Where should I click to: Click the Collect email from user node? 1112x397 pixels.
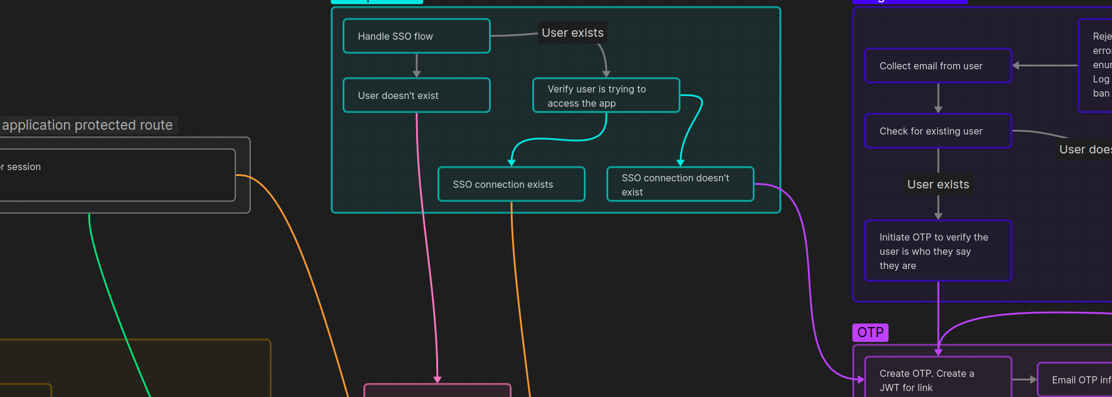click(938, 66)
